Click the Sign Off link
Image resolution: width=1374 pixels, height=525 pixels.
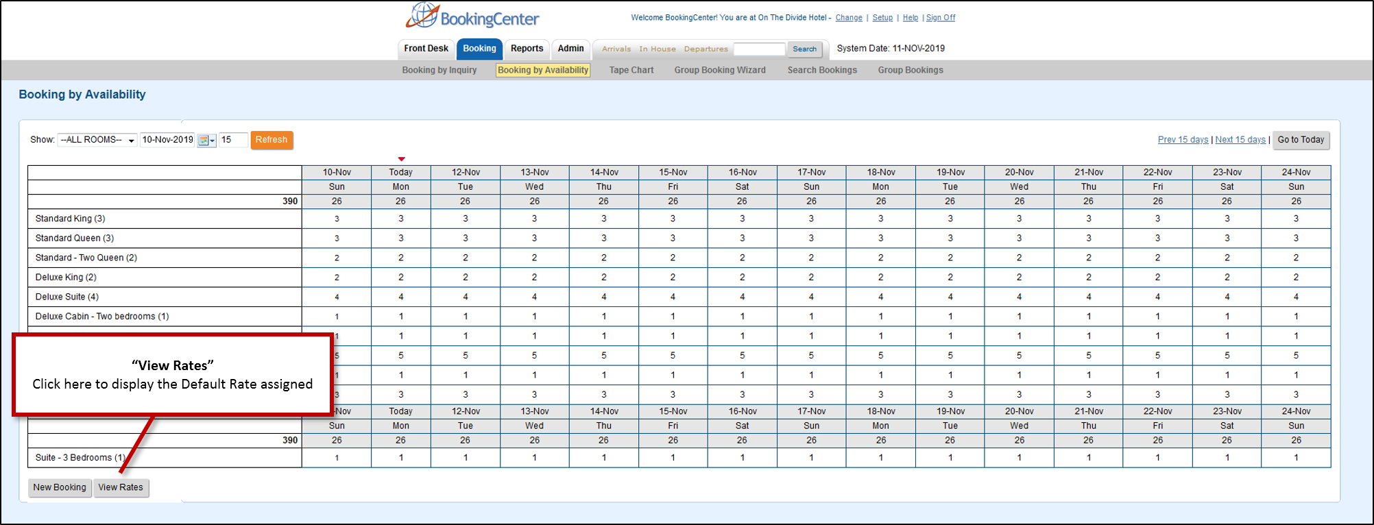(x=941, y=18)
